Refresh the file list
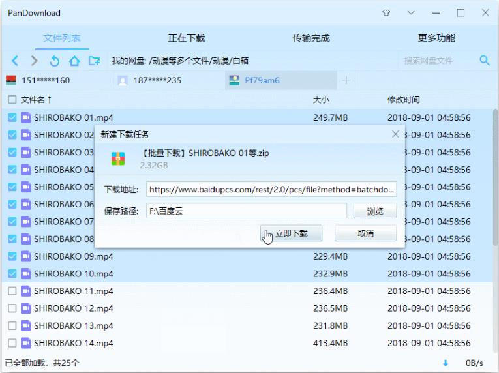 click(54, 61)
